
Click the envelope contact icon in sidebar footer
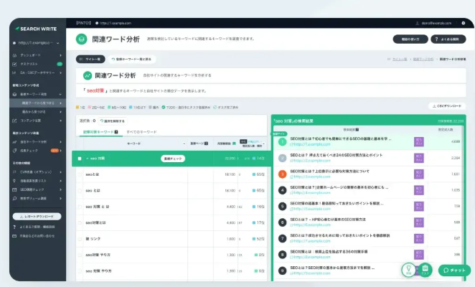tap(14, 236)
